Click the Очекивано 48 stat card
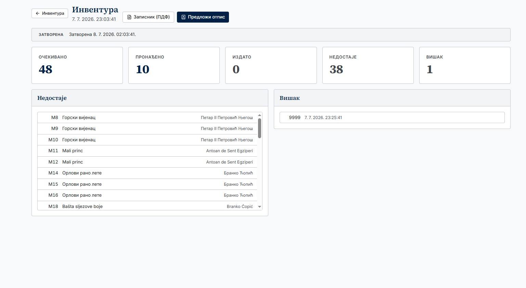 pos(77,65)
